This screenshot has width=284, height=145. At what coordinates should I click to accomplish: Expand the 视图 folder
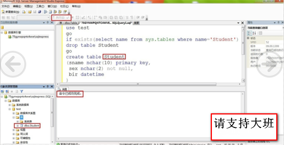point(14,130)
